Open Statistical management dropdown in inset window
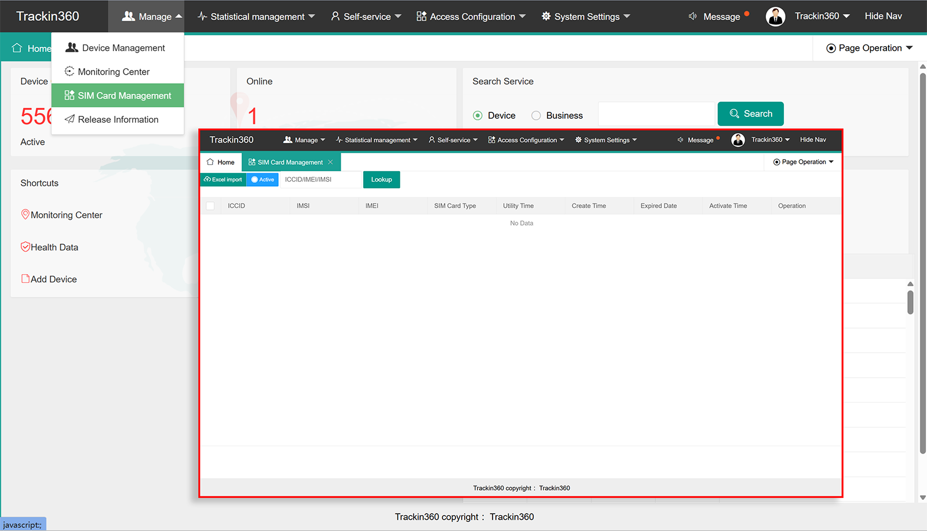The image size is (927, 531). (x=377, y=140)
